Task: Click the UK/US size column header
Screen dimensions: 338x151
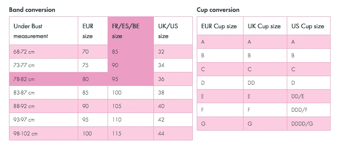Action: (173, 31)
